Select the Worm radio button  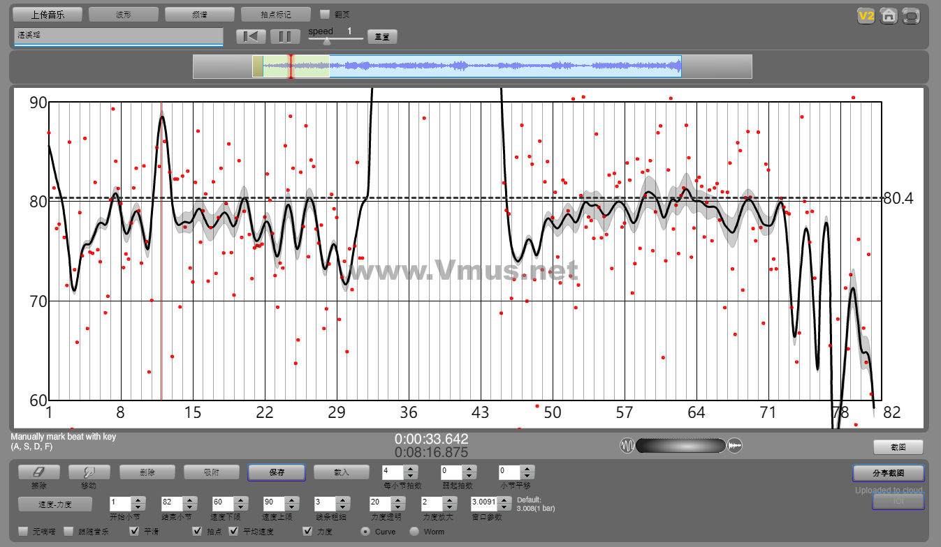click(414, 532)
